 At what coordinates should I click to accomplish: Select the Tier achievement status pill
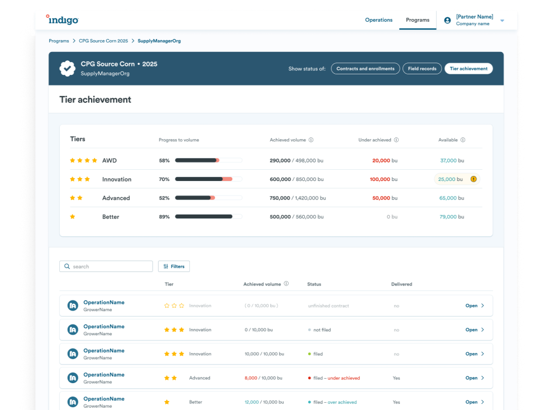click(x=468, y=69)
